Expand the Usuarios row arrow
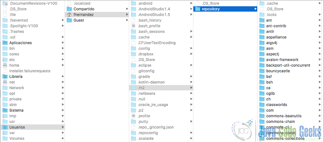 click(63, 127)
